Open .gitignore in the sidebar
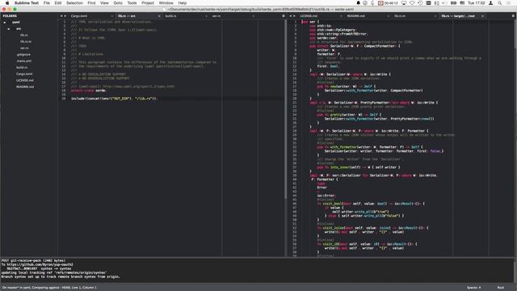Image resolution: width=517 pixels, height=291 pixels. pos(23,54)
